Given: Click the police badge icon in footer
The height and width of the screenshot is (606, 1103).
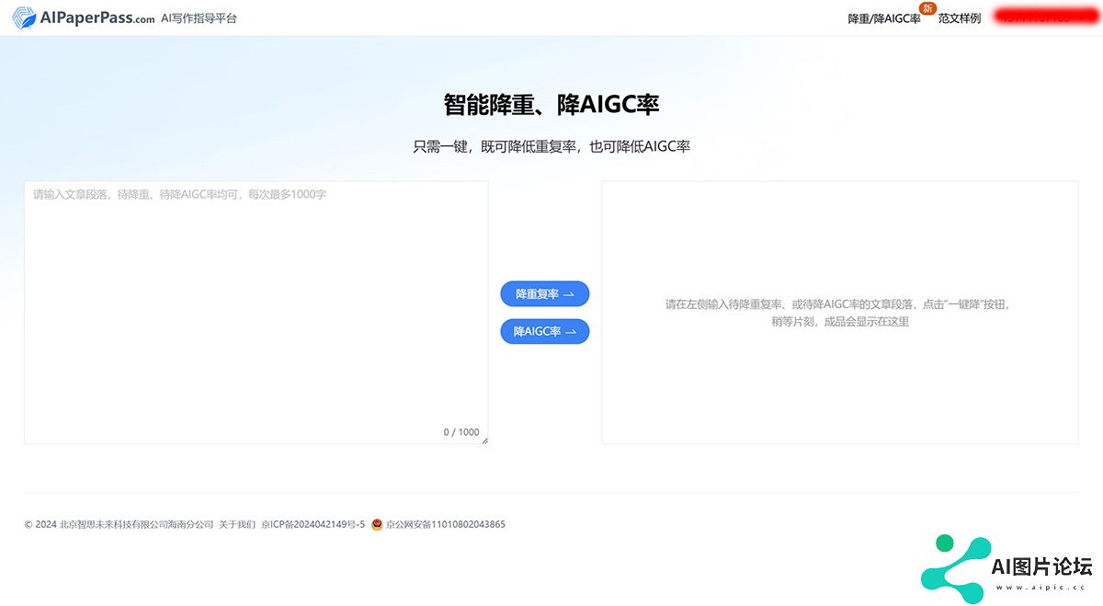Looking at the screenshot, I should 377,525.
